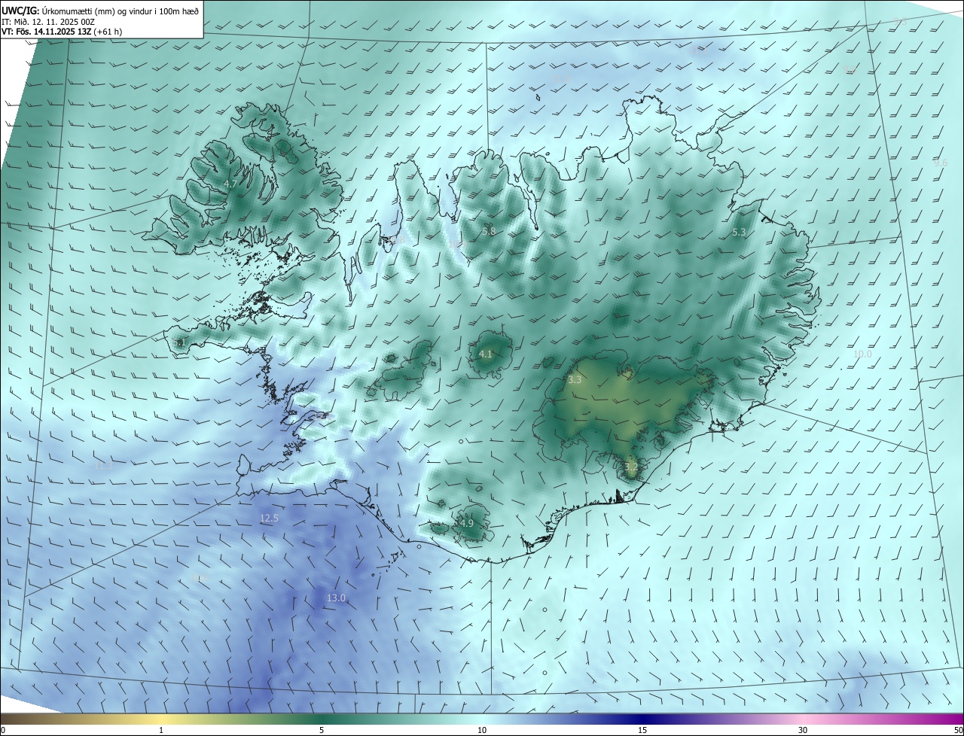Click the dark navy segment of the color bar
The image size is (964, 736).
pyautogui.click(x=642, y=719)
